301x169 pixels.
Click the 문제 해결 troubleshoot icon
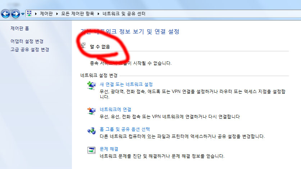(x=91, y=150)
